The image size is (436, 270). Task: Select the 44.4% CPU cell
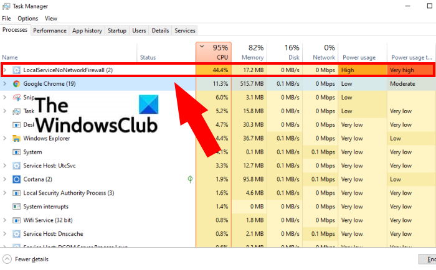coord(214,70)
